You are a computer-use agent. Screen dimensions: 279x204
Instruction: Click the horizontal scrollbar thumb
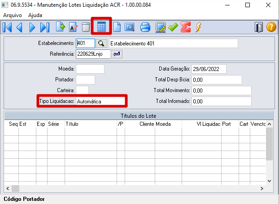click(x=16, y=188)
